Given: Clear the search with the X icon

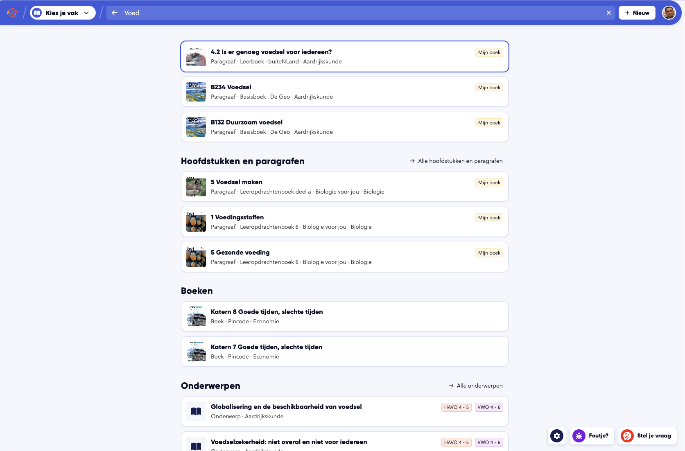Looking at the screenshot, I should 608,12.
